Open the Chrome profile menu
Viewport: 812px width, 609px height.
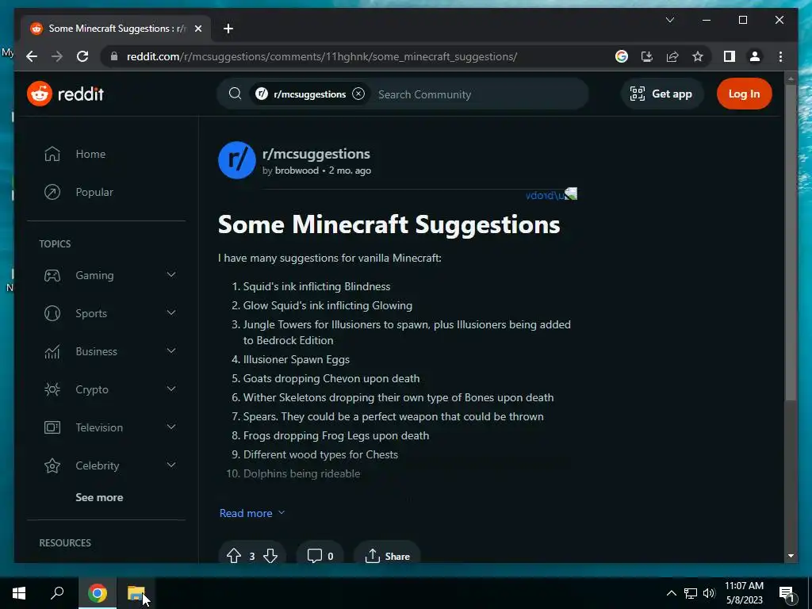[x=755, y=56]
